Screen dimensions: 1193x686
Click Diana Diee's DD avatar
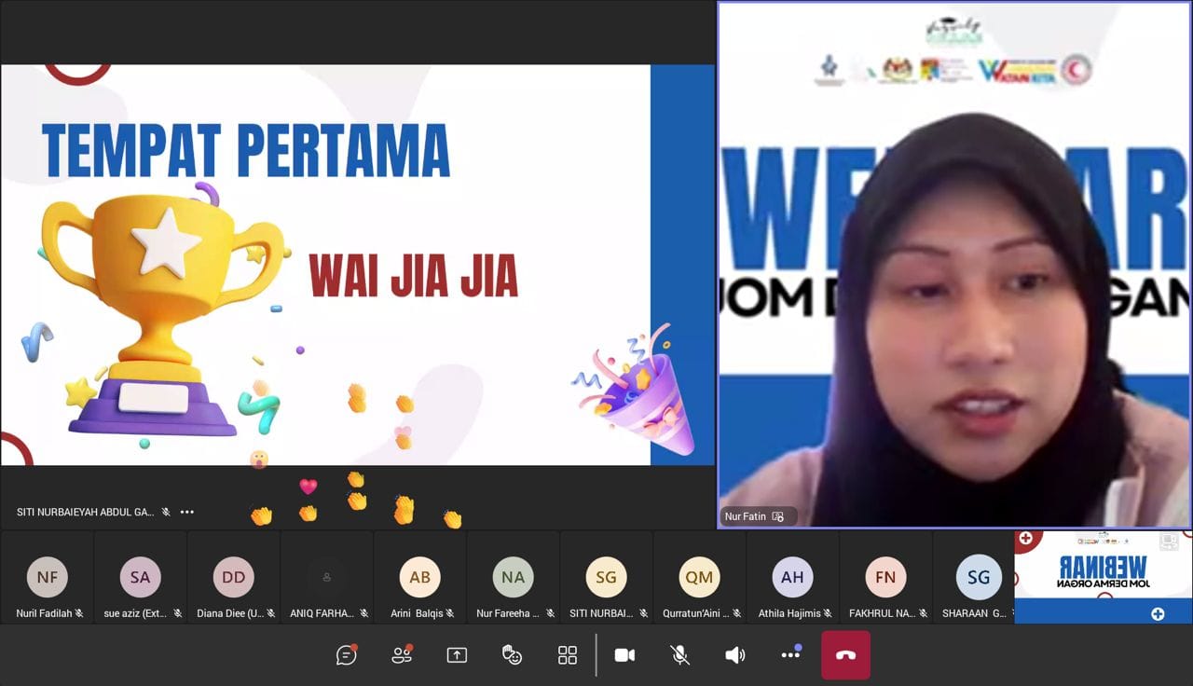point(233,577)
